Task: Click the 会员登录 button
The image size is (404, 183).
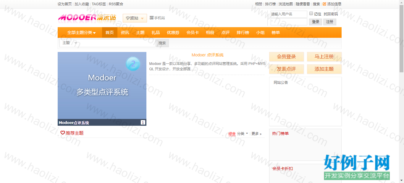Action: [286, 57]
